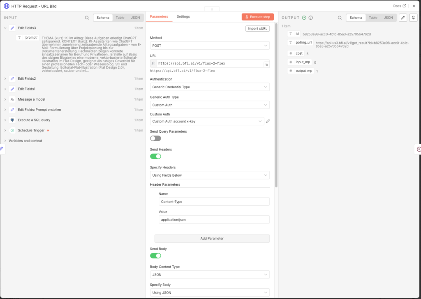Open the Method dropdown showing POST
This screenshot has width=421, height=299.
point(210,46)
